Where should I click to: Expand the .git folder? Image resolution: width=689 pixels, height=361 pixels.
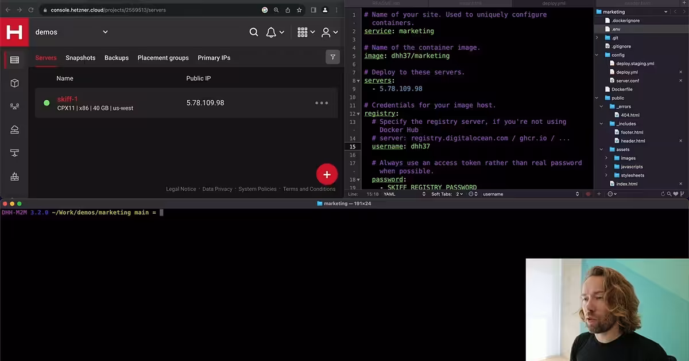(597, 38)
